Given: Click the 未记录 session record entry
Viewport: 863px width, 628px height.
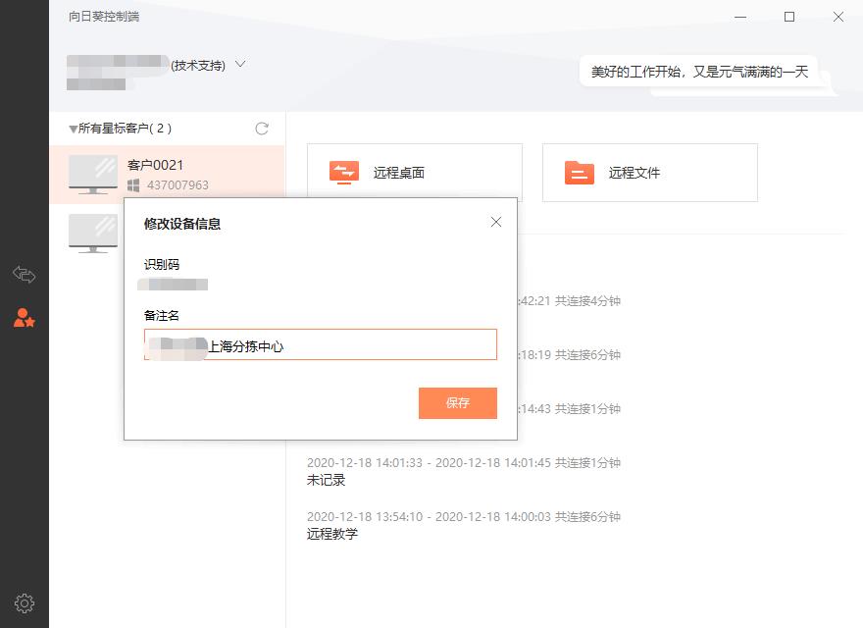Looking at the screenshot, I should [326, 480].
